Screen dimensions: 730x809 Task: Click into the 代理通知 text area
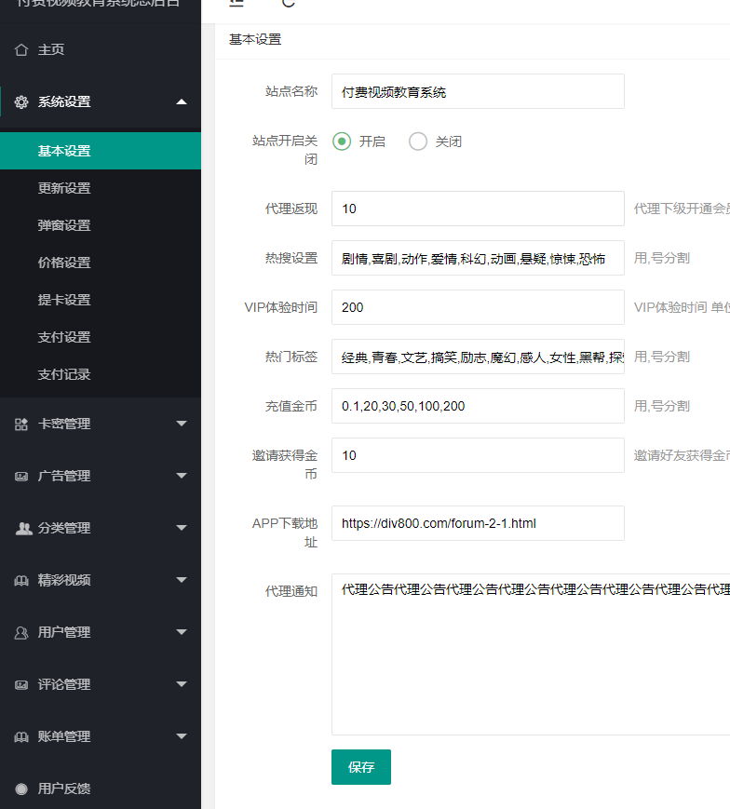531,661
